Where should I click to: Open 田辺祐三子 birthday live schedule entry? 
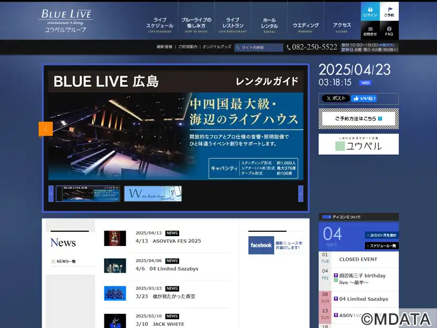[x=362, y=279]
